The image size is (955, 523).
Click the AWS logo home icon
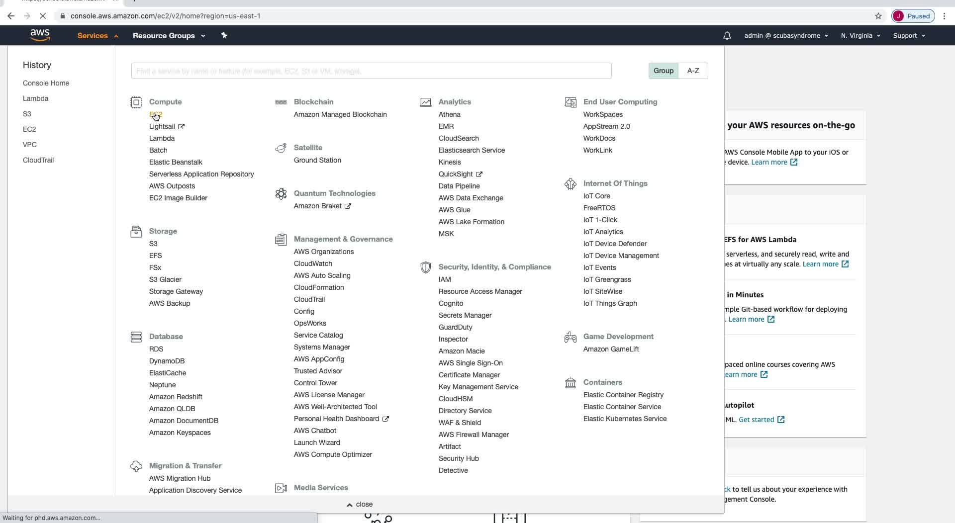40,35
